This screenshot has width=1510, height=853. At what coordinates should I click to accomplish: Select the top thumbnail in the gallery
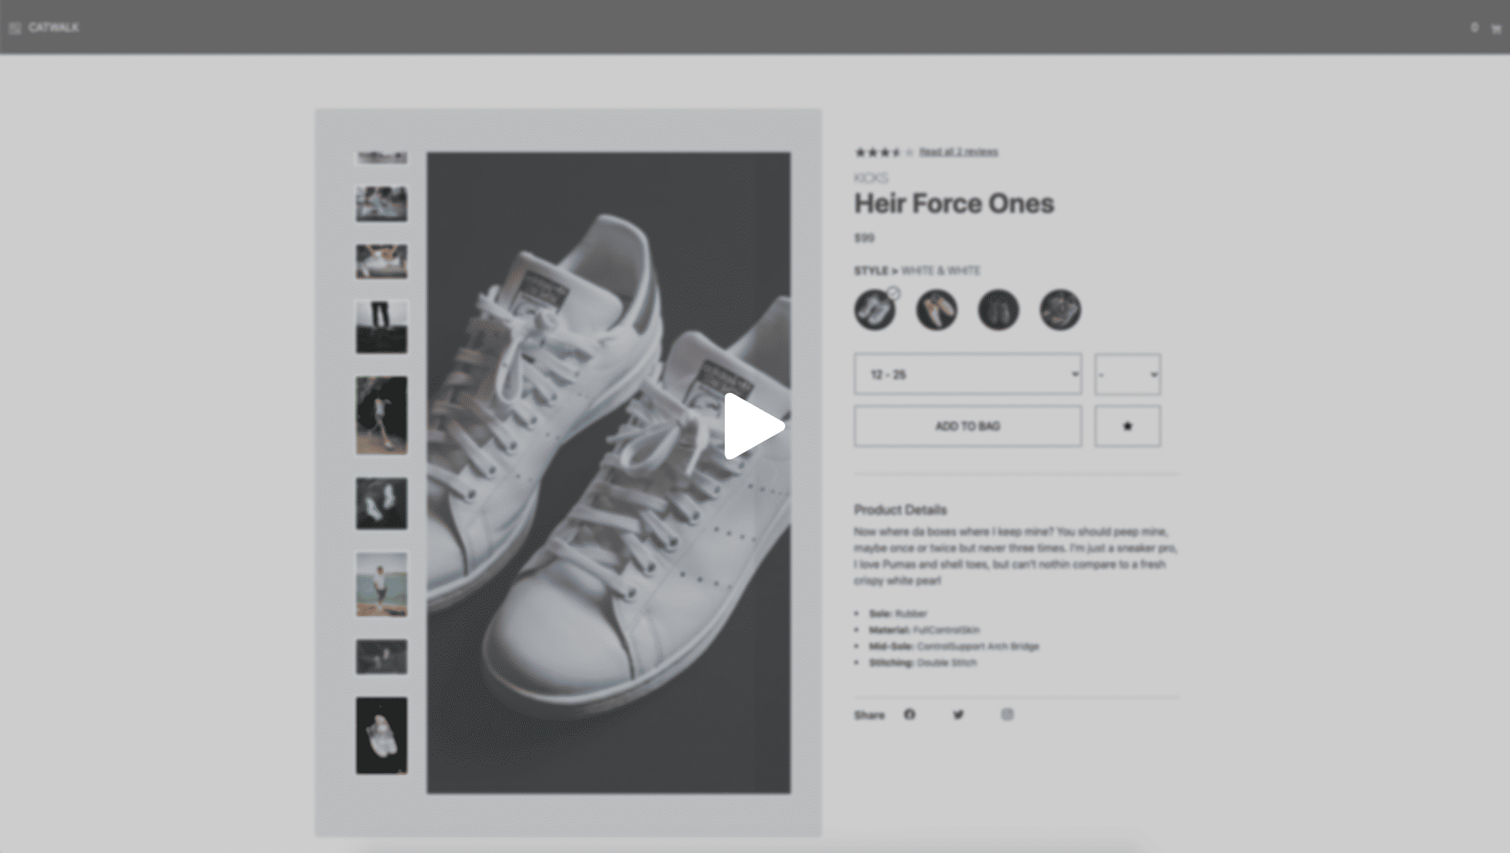click(381, 158)
